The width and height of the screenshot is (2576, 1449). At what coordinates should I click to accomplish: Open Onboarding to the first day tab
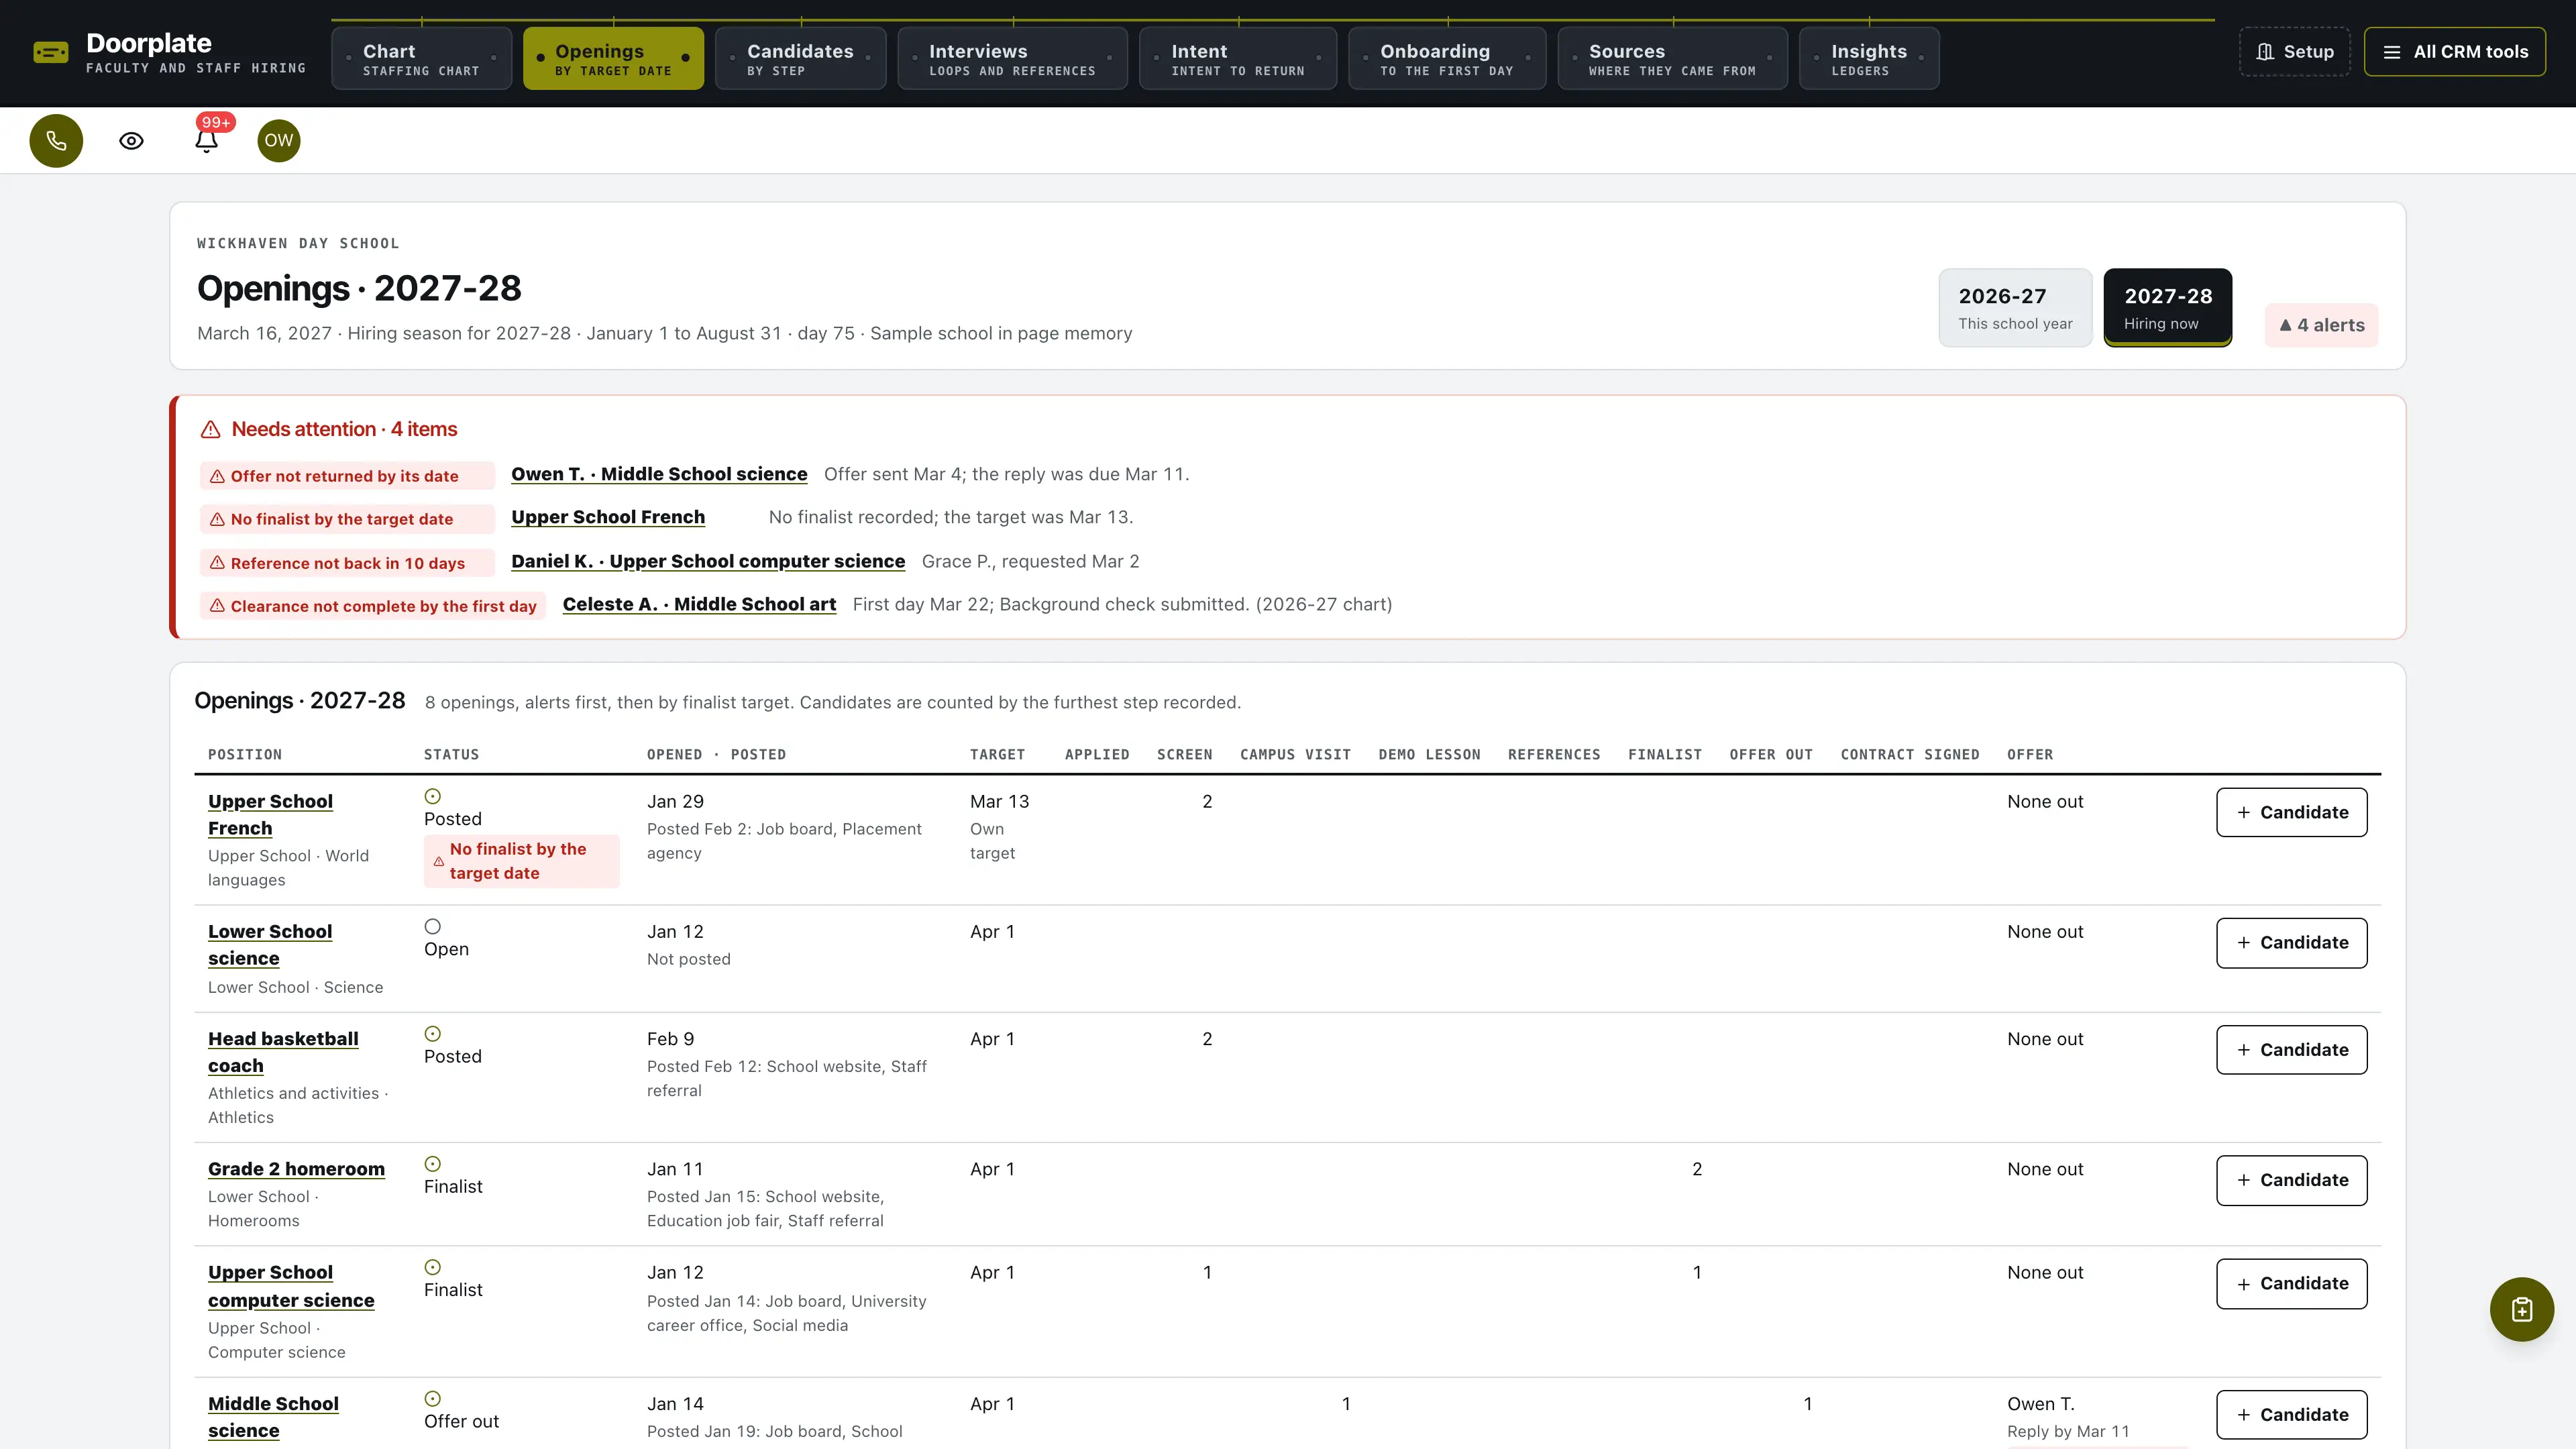(1447, 59)
